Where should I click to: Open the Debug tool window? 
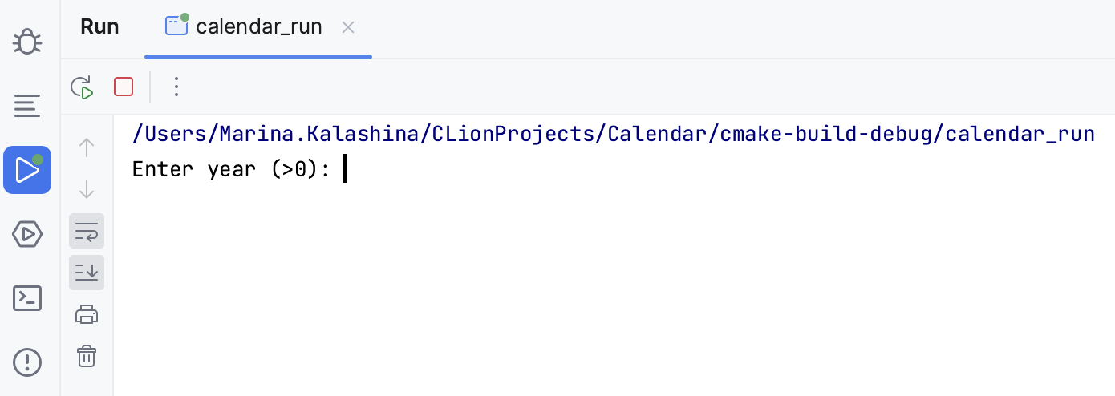[27, 42]
